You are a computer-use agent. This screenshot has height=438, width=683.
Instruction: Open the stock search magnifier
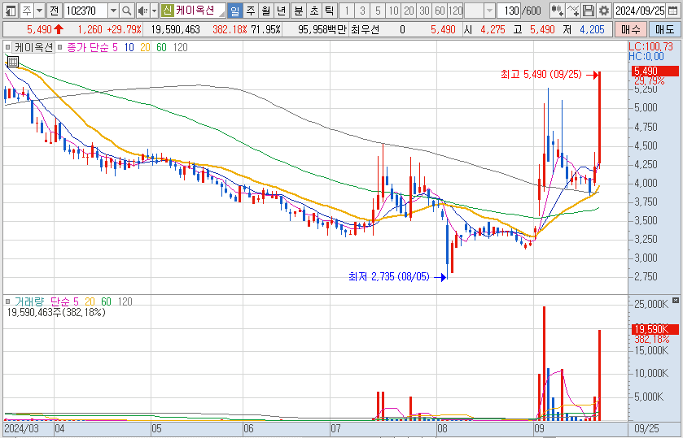tap(126, 11)
